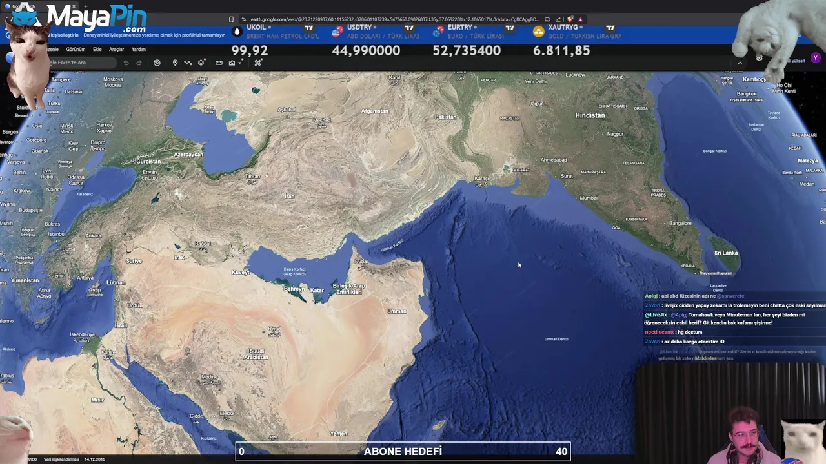The width and height of the screenshot is (826, 464).
Task: Open the historical imagery clock tool
Action: click(157, 63)
